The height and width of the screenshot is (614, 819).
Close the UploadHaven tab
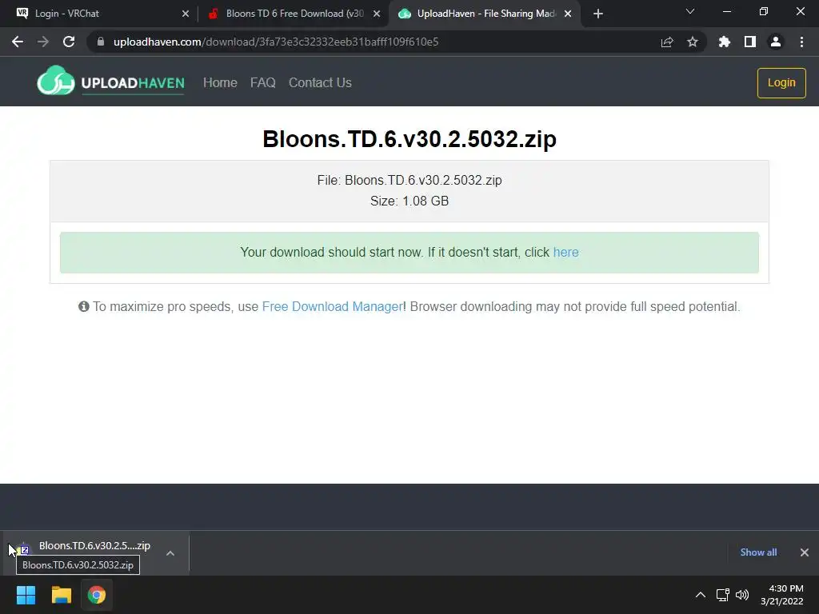(x=569, y=14)
